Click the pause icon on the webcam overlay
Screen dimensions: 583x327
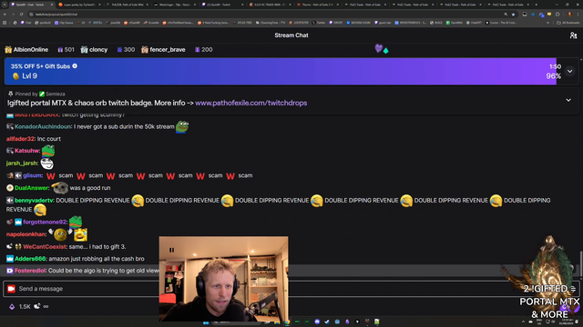pyautogui.click(x=172, y=250)
